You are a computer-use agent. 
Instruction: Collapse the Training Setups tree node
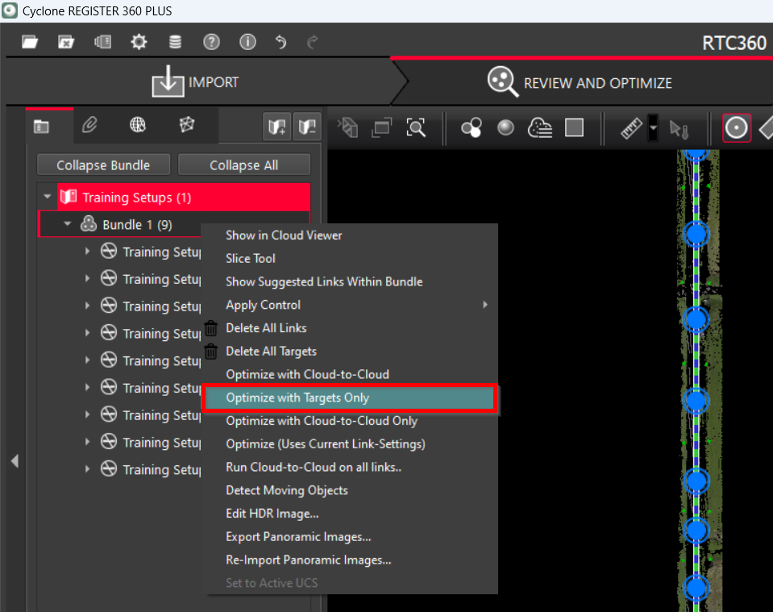pos(48,197)
